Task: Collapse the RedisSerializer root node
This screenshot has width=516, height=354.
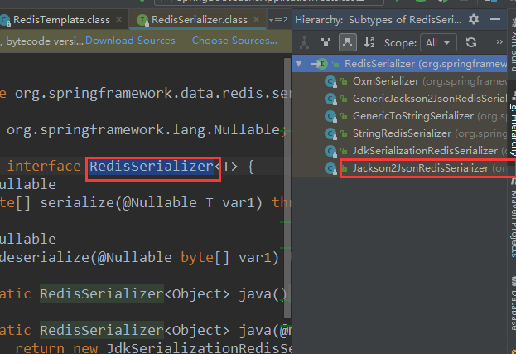Action: click(x=299, y=64)
